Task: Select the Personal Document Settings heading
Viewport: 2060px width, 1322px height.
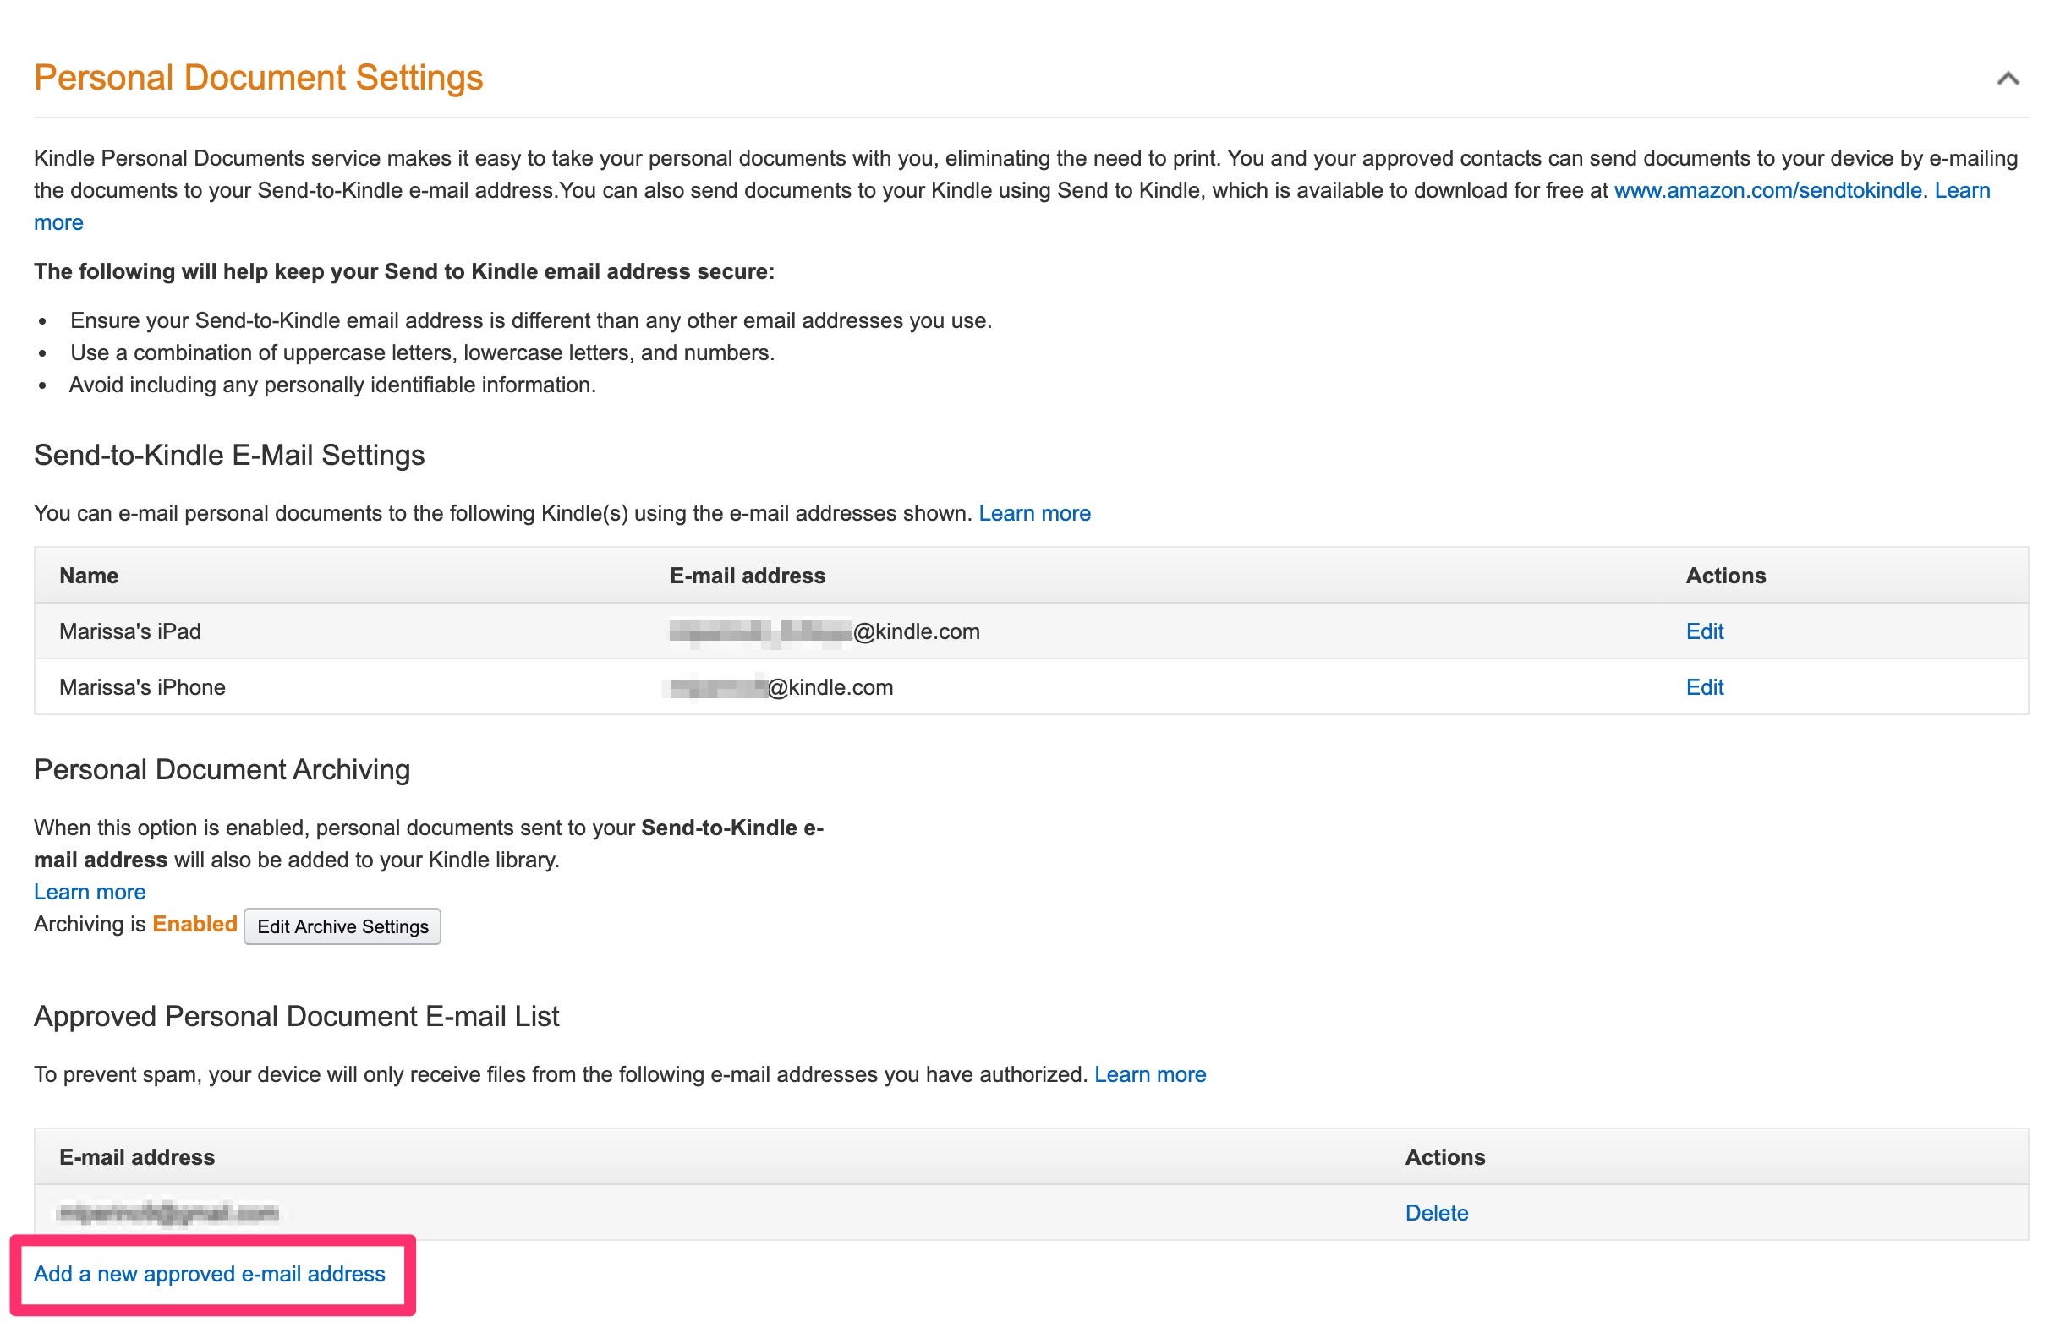Action: pyautogui.click(x=258, y=77)
